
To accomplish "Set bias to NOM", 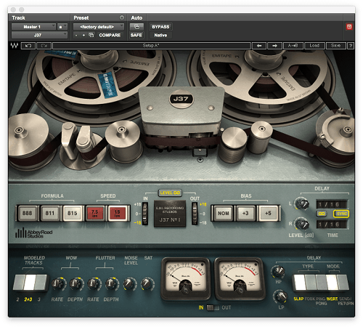I will click(224, 213).
